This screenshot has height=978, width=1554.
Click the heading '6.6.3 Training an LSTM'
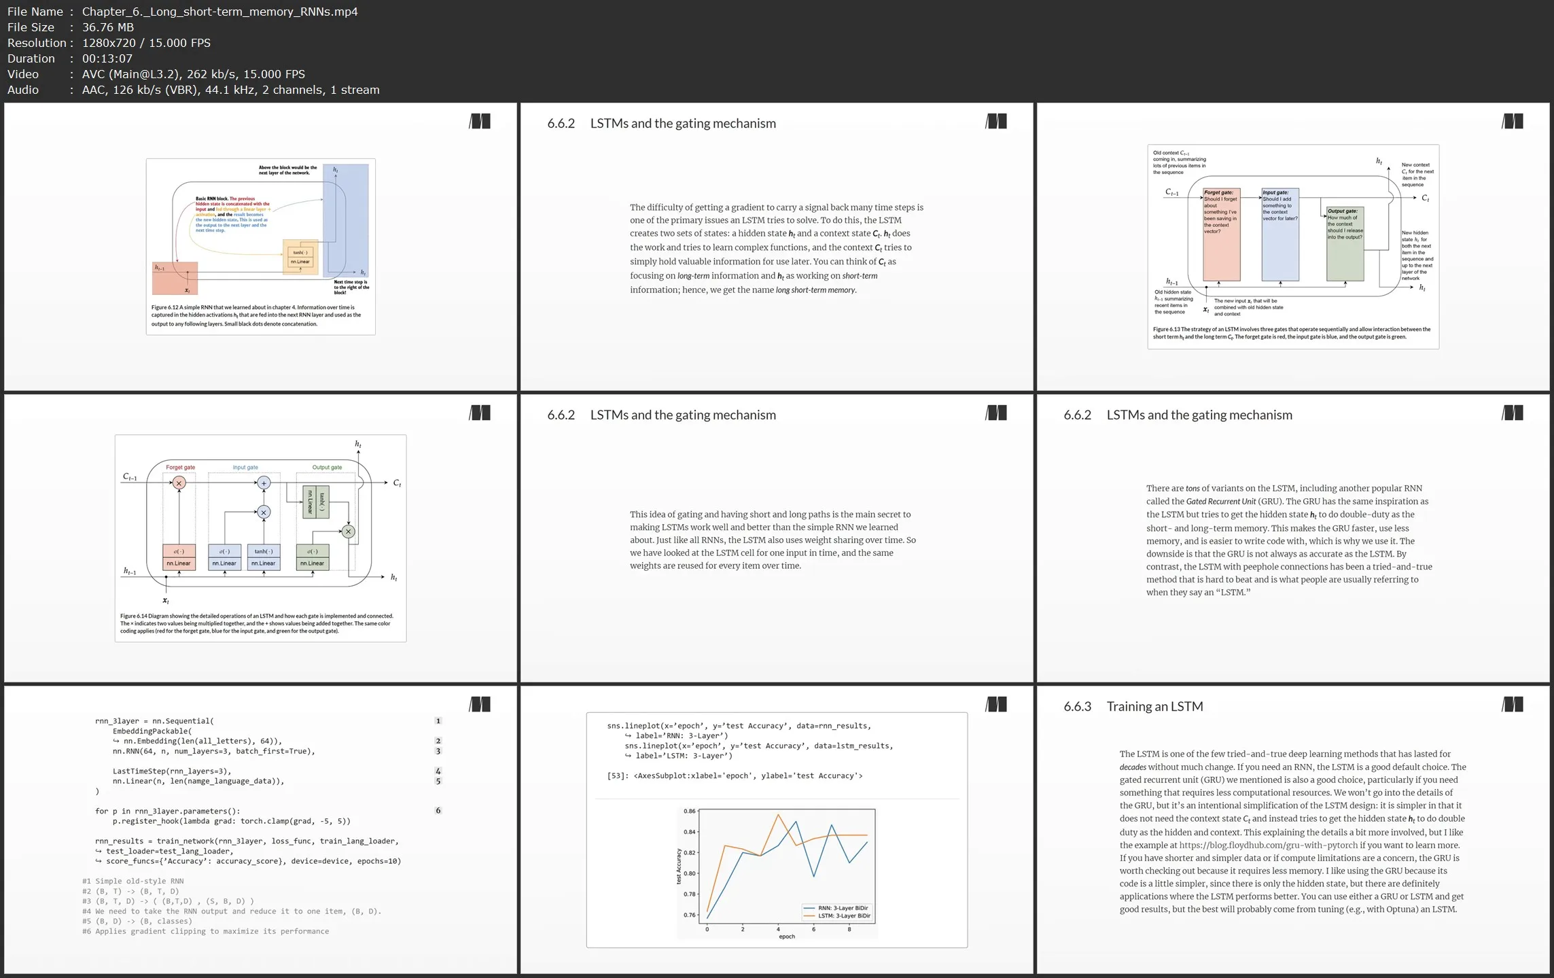(1133, 707)
